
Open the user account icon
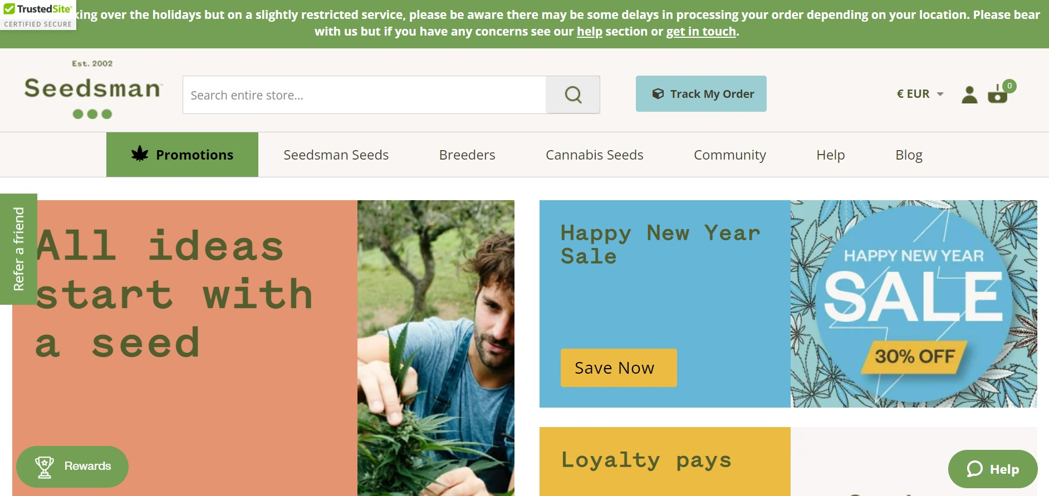point(969,95)
